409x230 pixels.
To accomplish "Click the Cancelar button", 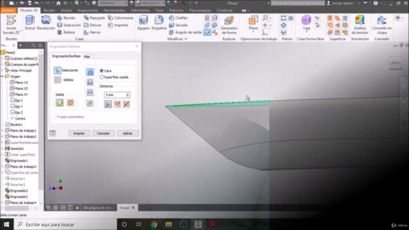I will click(104, 134).
